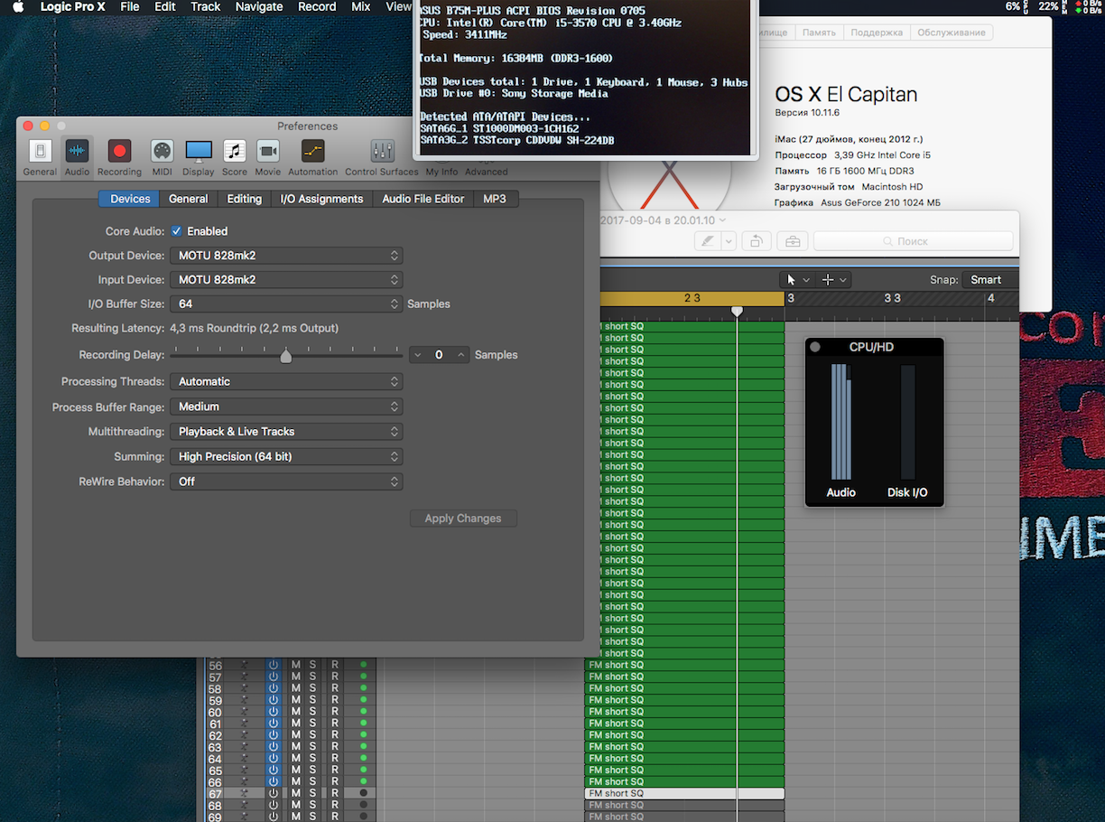The height and width of the screenshot is (822, 1105).
Task: Click the Recording Delay slider handle
Action: click(286, 356)
